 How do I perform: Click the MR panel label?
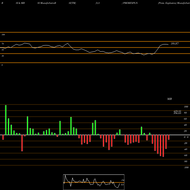[169, 99]
